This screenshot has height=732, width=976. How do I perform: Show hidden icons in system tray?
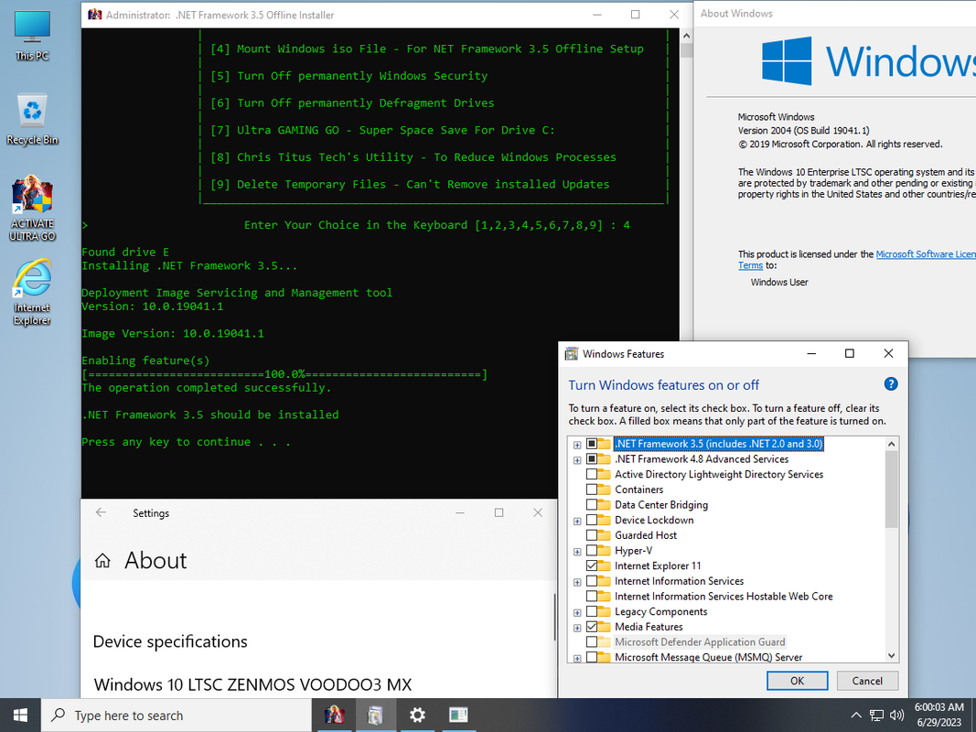tap(856, 716)
